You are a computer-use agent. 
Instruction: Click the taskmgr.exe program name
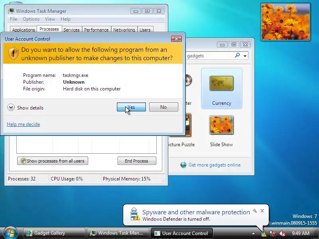tap(76, 75)
